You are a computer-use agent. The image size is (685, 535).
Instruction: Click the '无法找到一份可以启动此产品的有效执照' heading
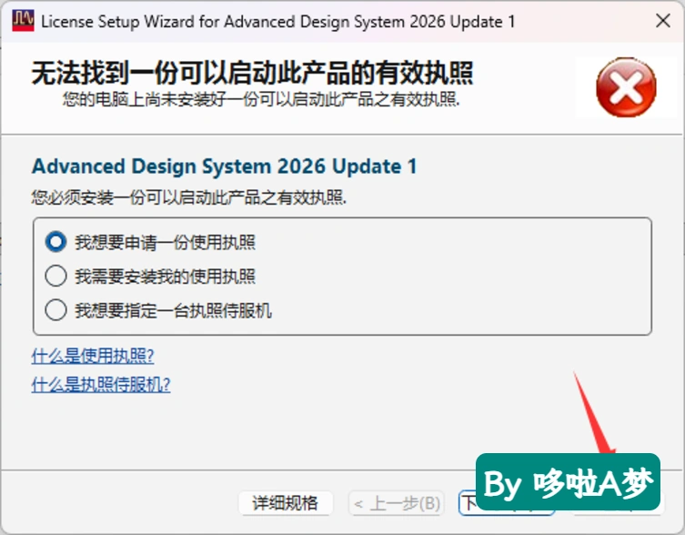coord(252,72)
